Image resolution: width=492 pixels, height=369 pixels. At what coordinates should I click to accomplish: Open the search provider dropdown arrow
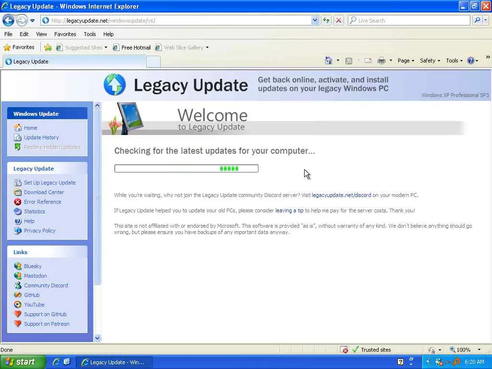point(485,20)
